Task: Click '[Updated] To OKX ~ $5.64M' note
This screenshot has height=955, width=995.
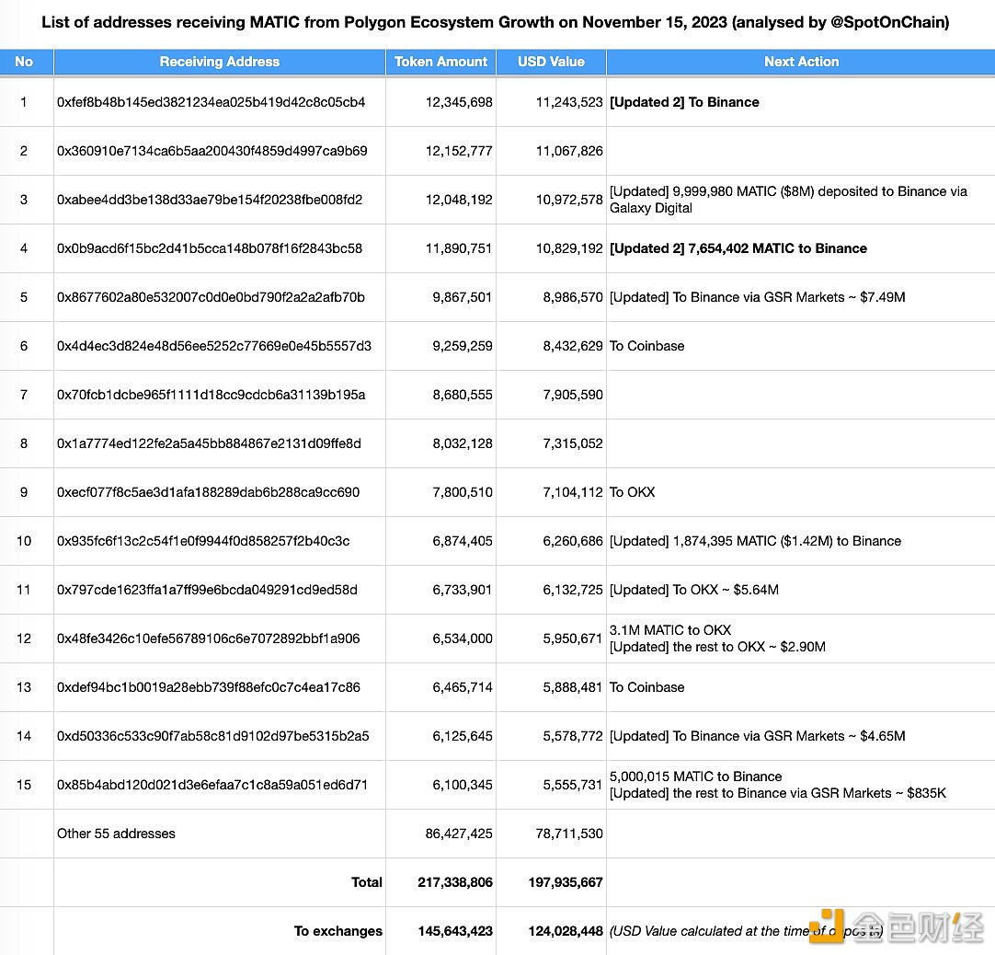Action: (x=693, y=590)
